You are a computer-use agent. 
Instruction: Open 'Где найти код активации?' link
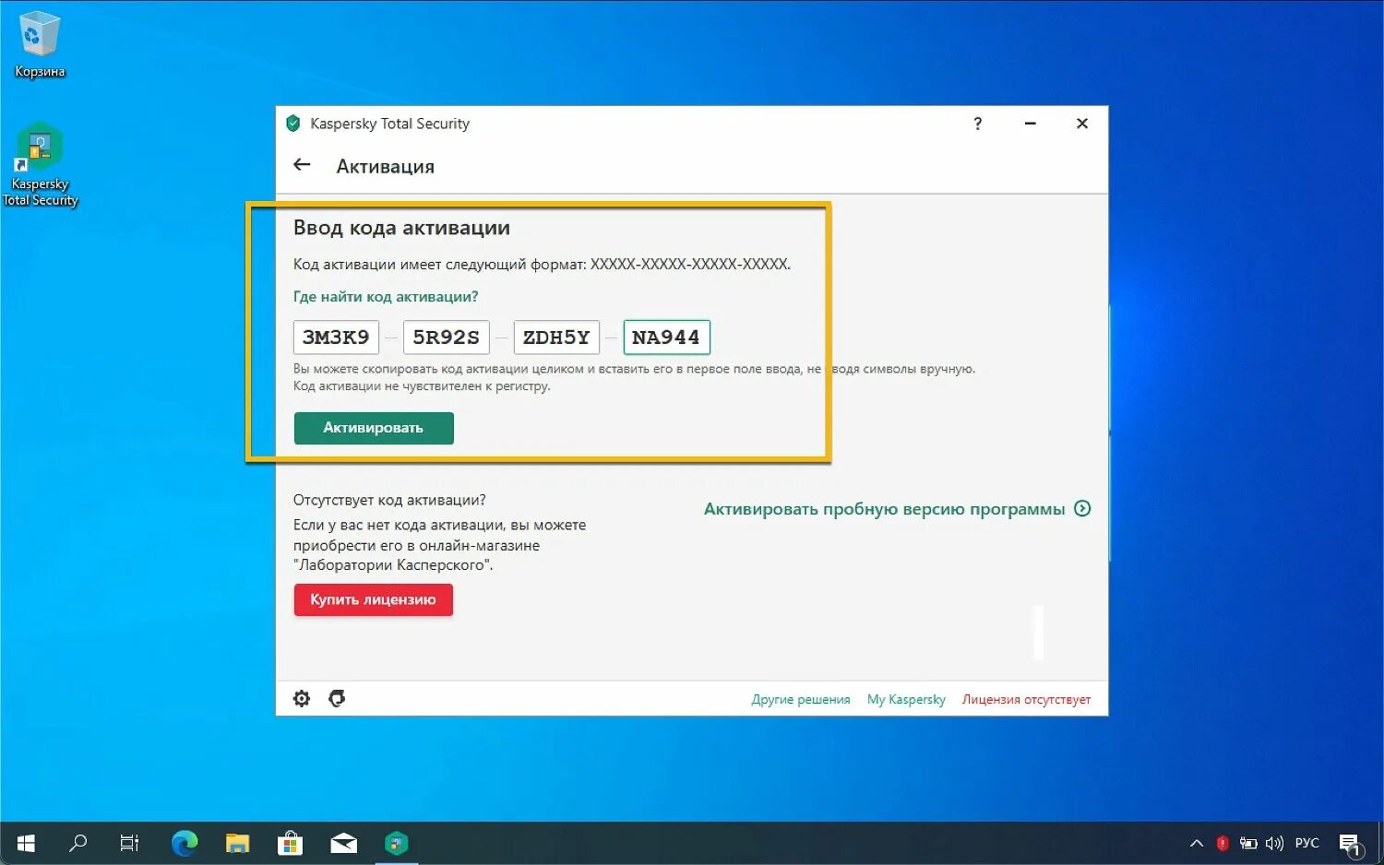(386, 297)
